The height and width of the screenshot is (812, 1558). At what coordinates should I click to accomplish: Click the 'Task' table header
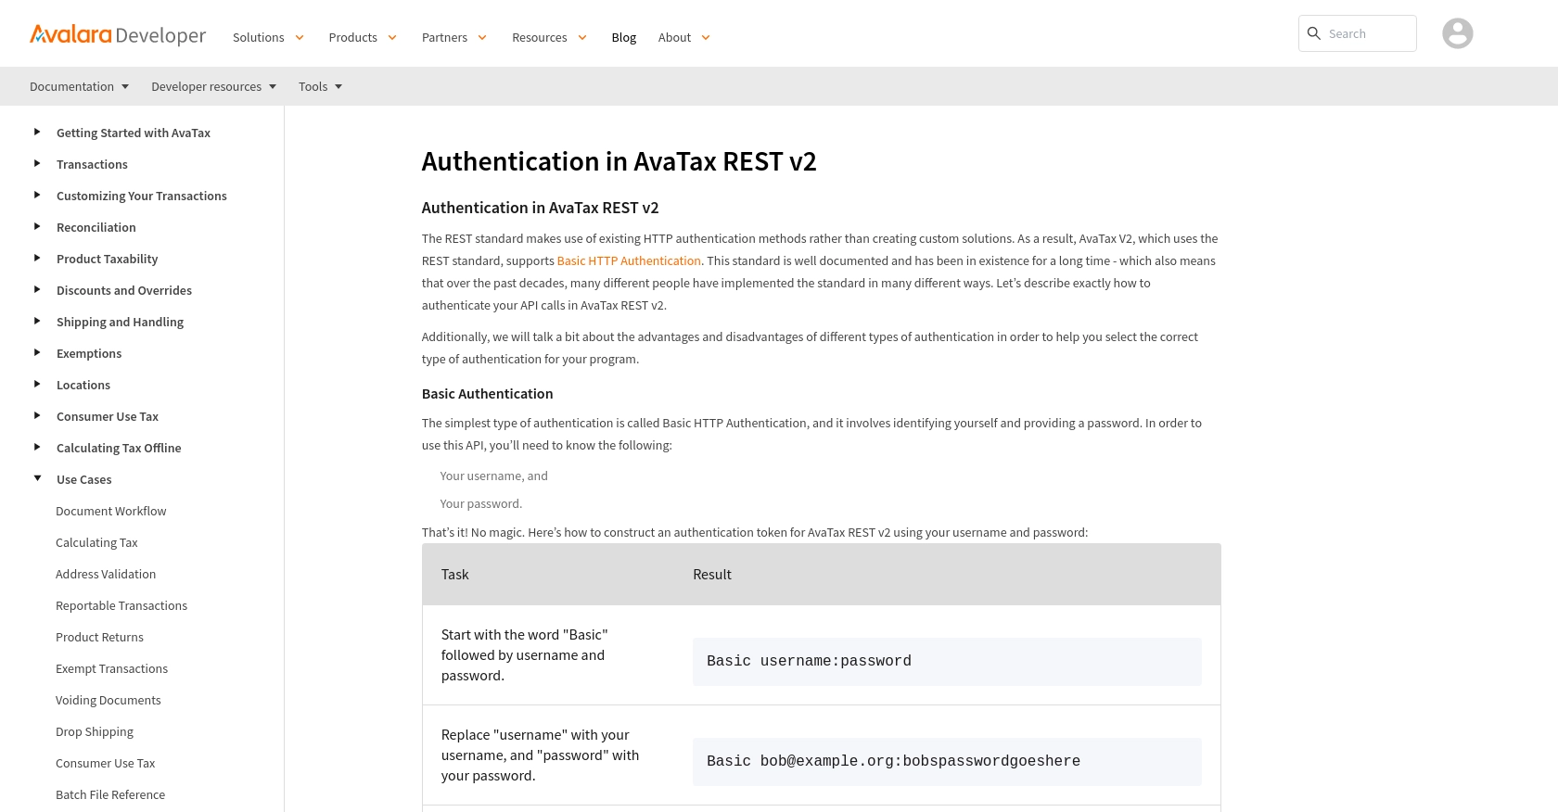tap(454, 575)
